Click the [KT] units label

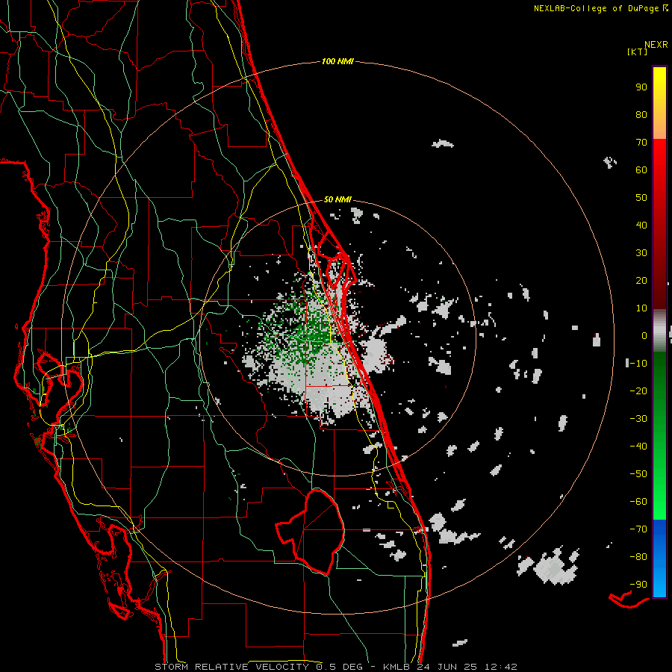[x=638, y=52]
